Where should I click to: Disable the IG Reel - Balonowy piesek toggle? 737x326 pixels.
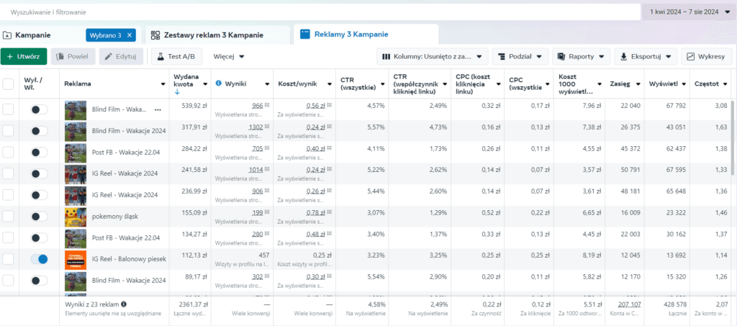[39, 259]
